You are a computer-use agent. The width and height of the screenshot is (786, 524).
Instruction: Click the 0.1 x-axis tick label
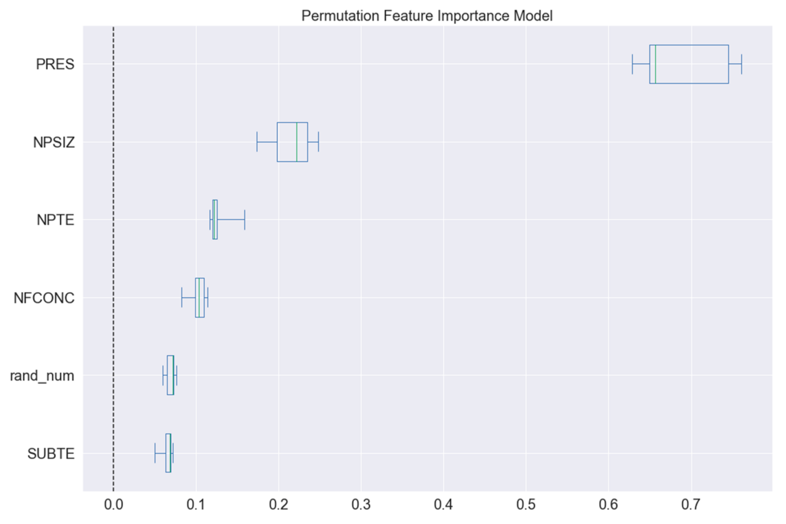(196, 505)
